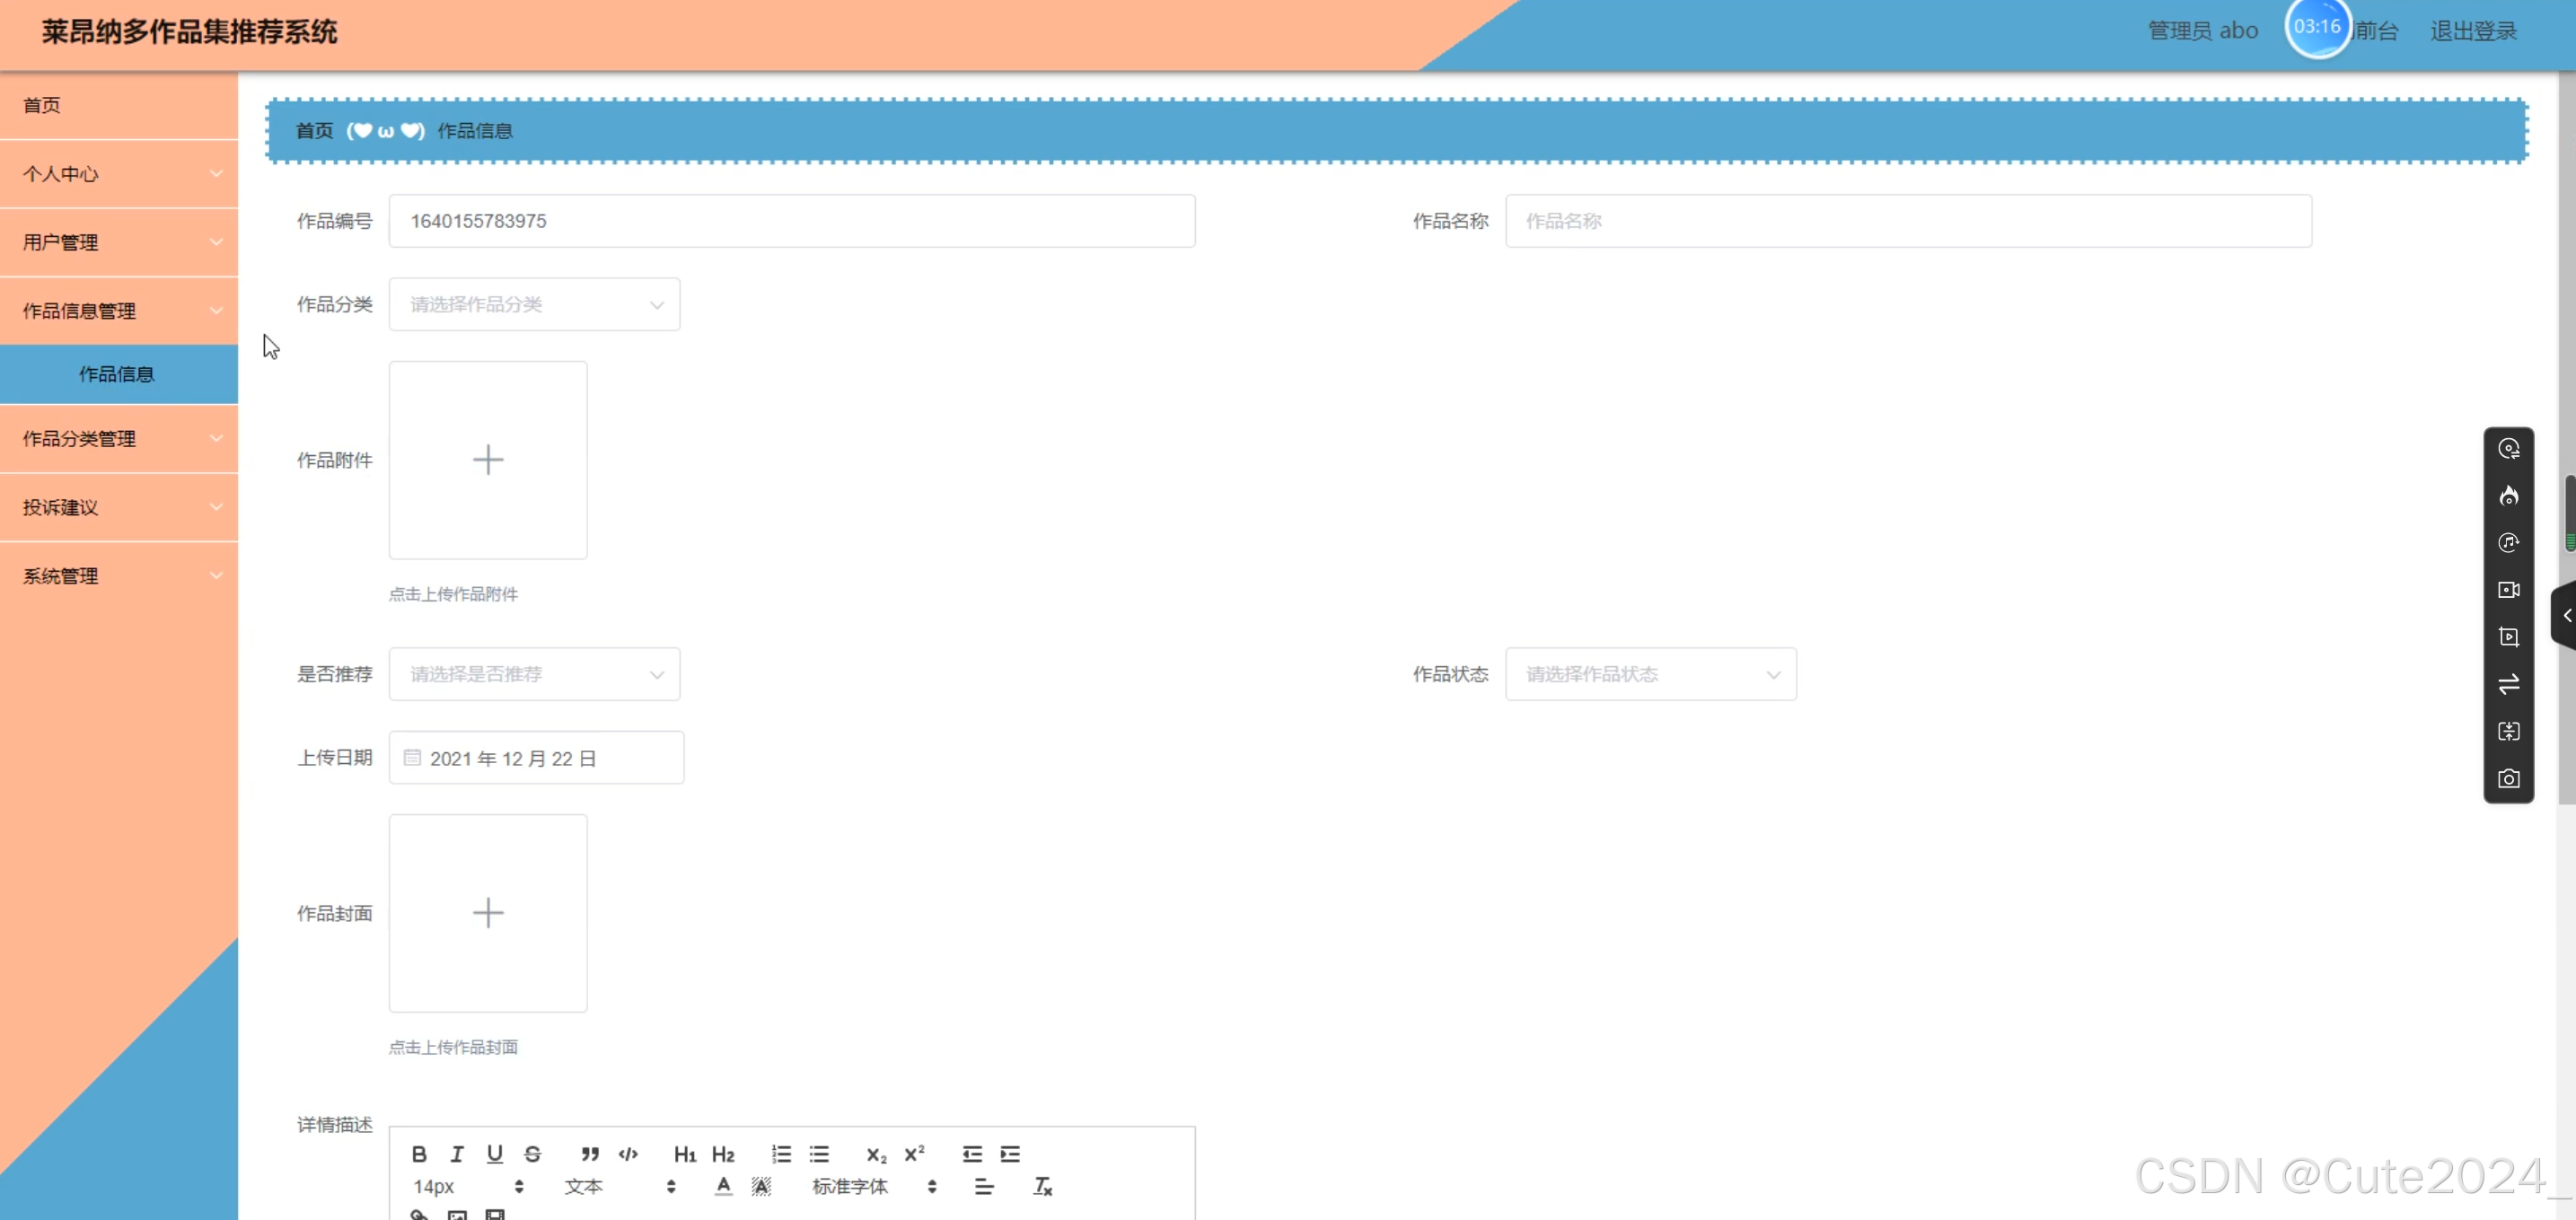
Task: Click the clear formatting icon
Action: (1042, 1186)
